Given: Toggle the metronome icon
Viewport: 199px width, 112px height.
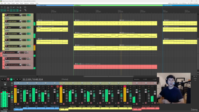Looking at the screenshot, I should pyautogui.click(x=20, y=7).
